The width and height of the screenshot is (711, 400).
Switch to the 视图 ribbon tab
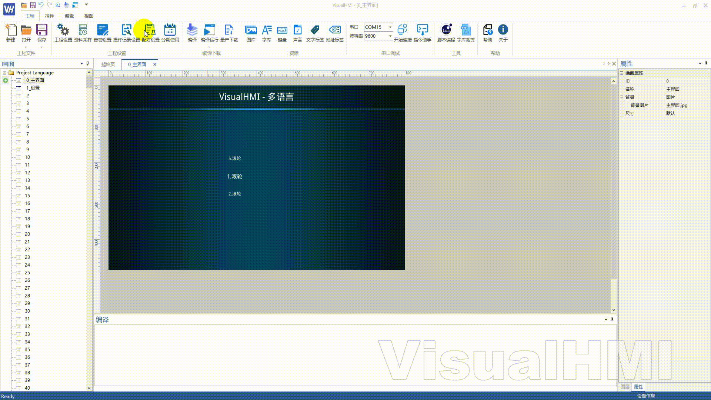(x=89, y=16)
